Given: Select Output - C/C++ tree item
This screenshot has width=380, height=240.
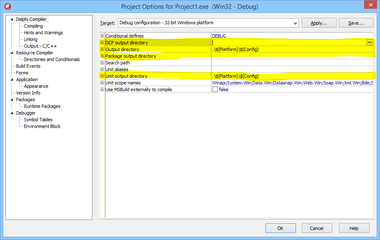Looking at the screenshot, I should pyautogui.click(x=40, y=46).
